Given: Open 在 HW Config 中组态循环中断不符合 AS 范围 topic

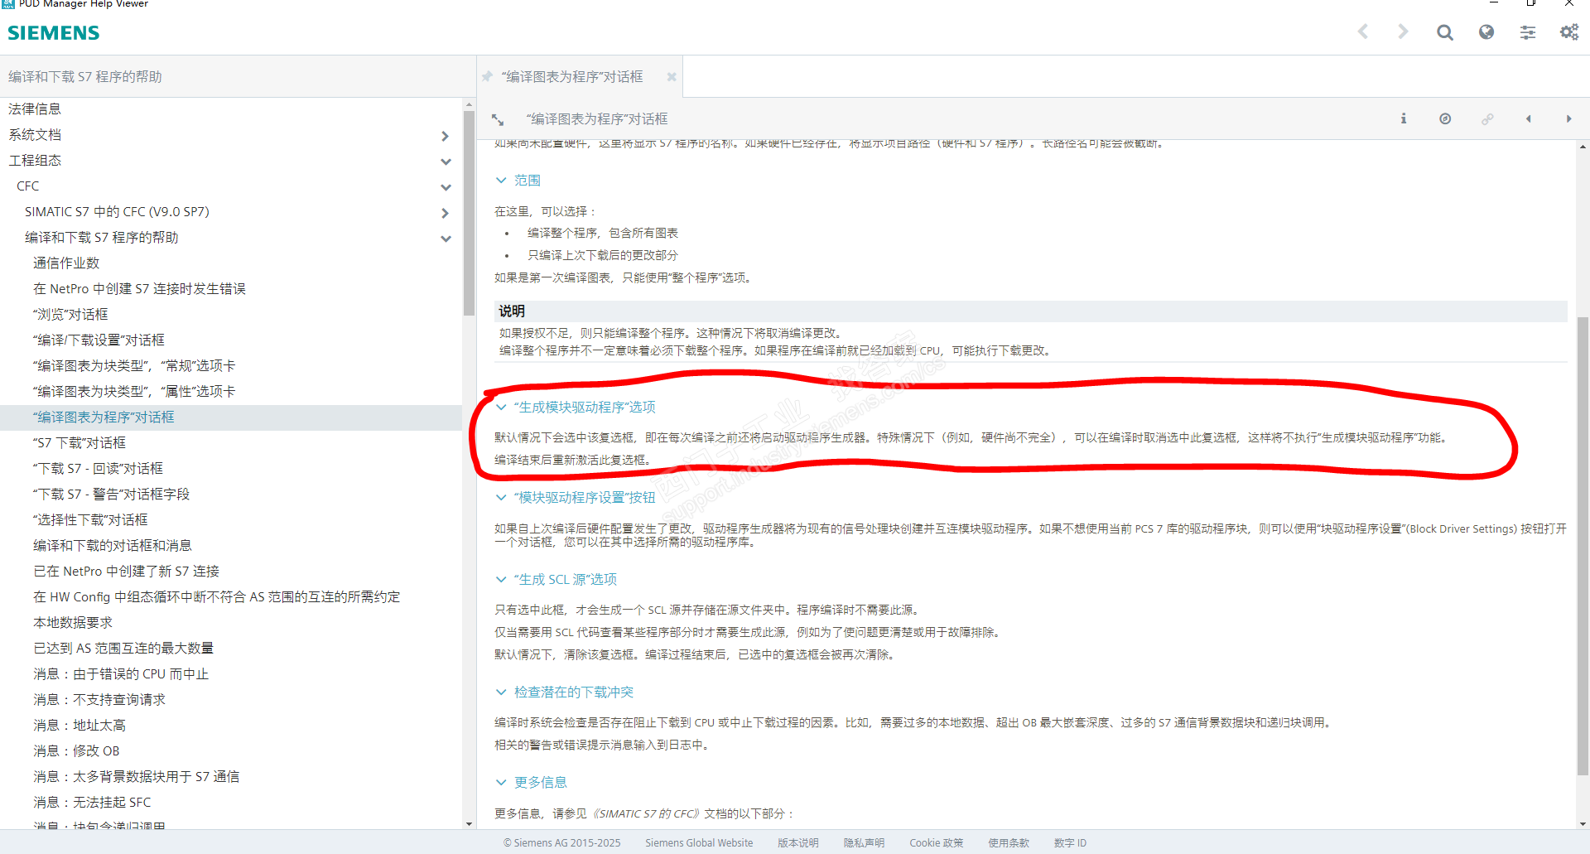Looking at the screenshot, I should pos(216,596).
